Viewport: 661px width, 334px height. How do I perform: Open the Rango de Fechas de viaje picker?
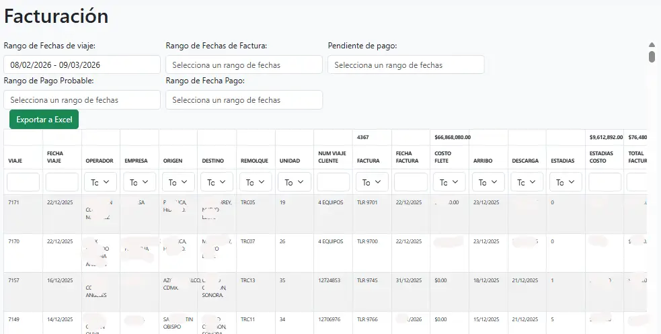tap(82, 65)
